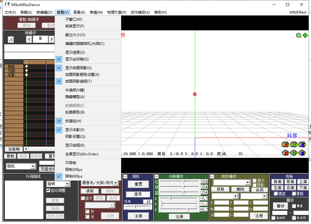Go to previous frame with < button
The height and width of the screenshot is (224, 311).
click(29, 39)
